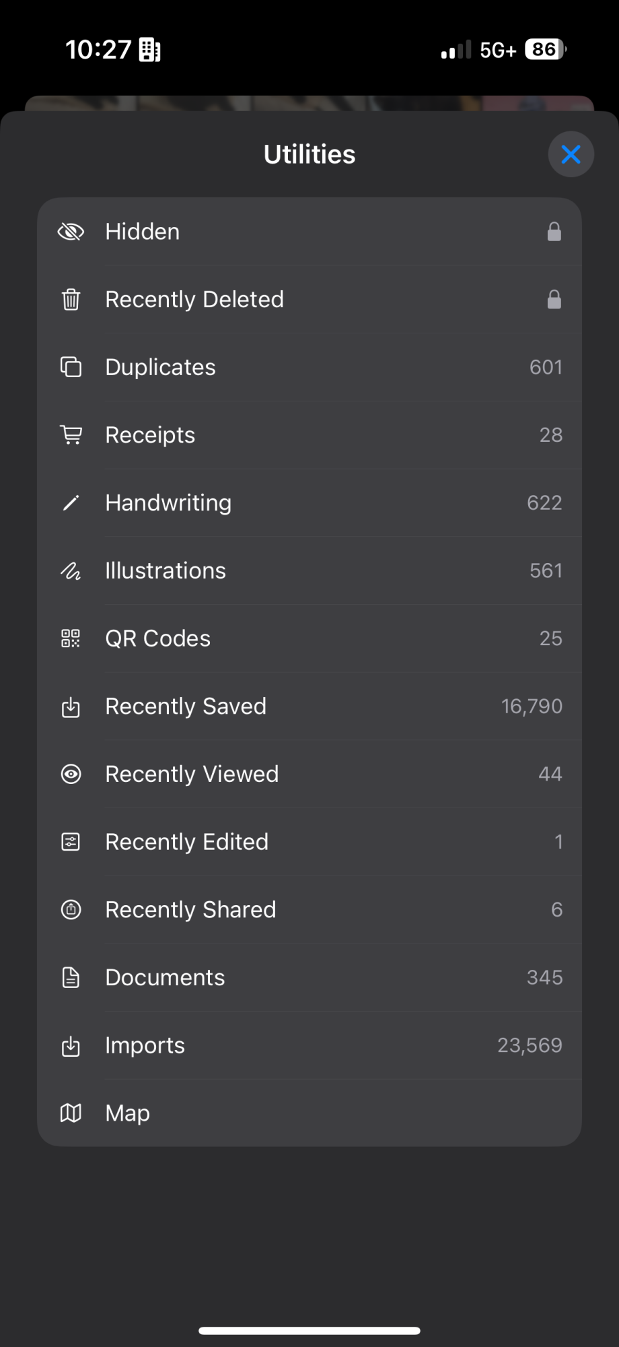
Task: Open the Recently Saved album
Action: 309,707
